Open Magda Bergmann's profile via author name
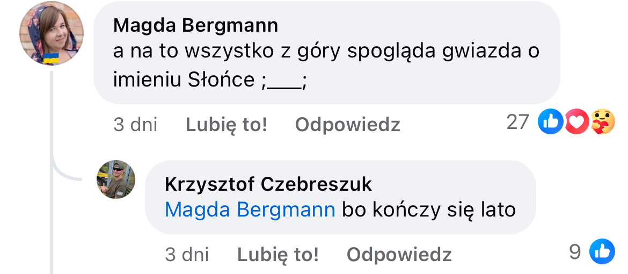628x274 pixels. pyautogui.click(x=196, y=25)
